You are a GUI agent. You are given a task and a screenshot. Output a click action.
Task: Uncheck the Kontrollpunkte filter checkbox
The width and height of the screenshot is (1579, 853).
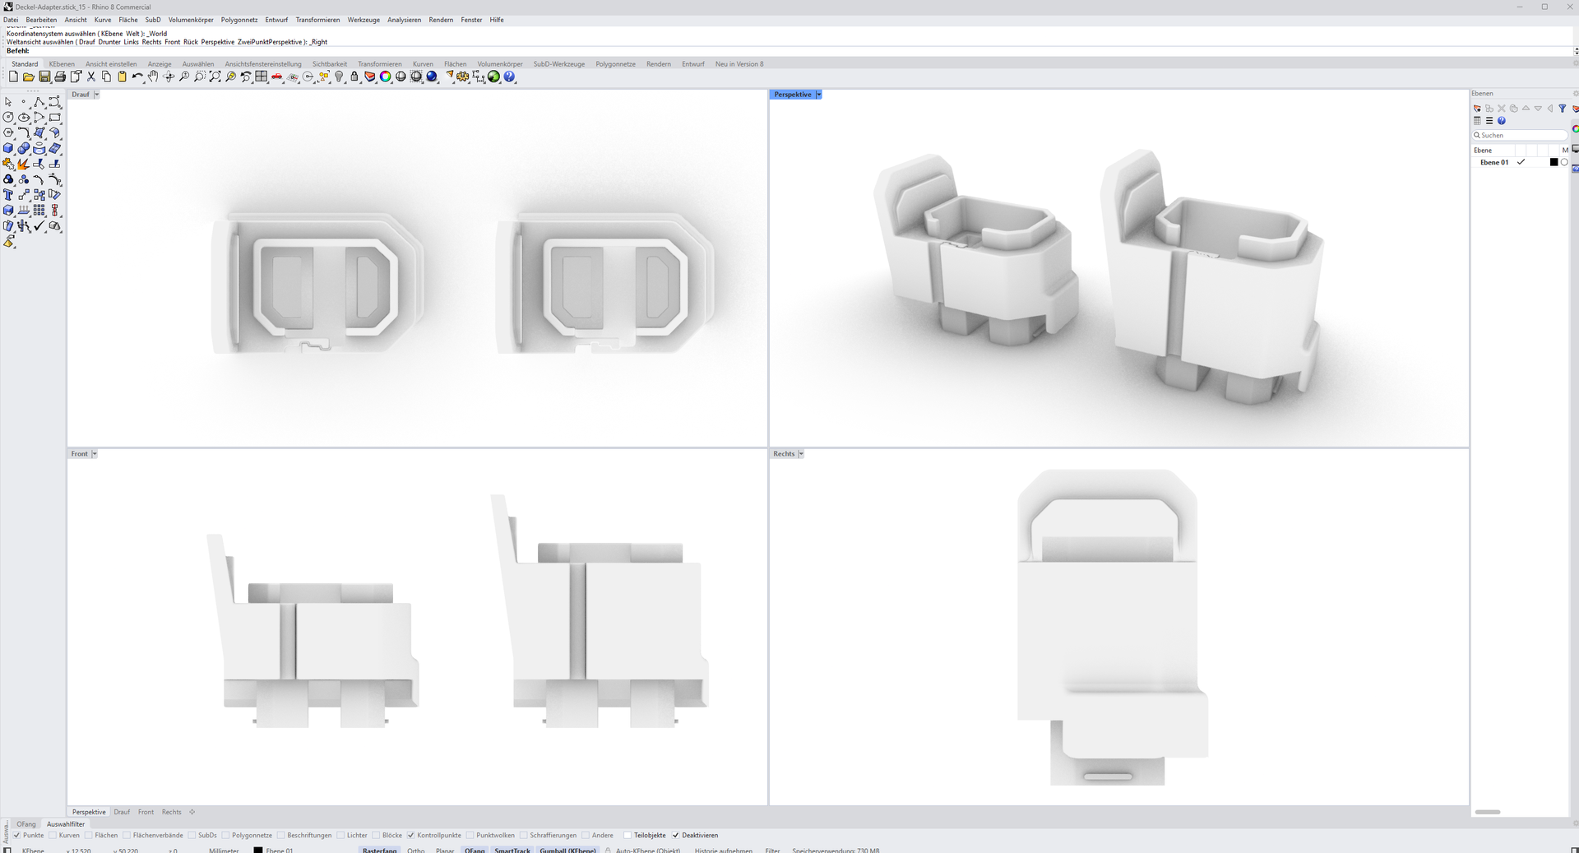coord(411,835)
